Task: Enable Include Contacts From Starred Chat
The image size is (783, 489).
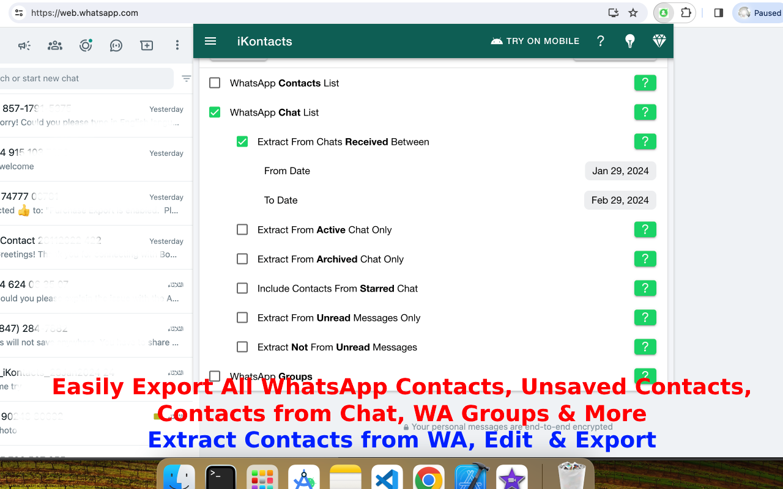Action: pyautogui.click(x=242, y=288)
